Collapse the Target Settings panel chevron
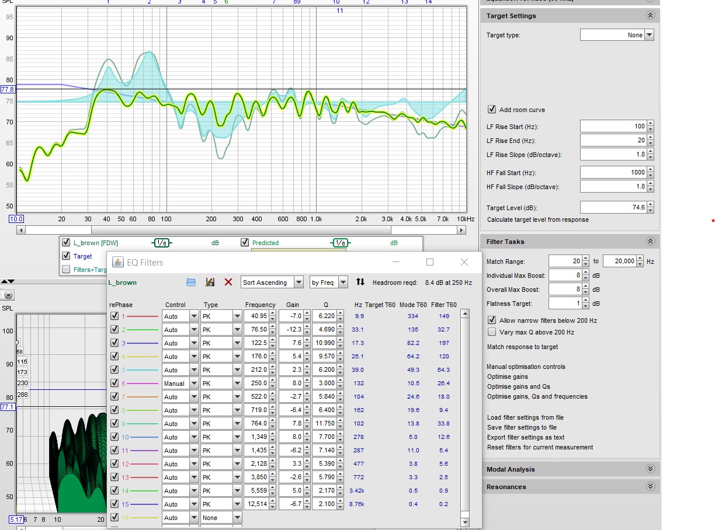715x530 pixels. coord(650,16)
